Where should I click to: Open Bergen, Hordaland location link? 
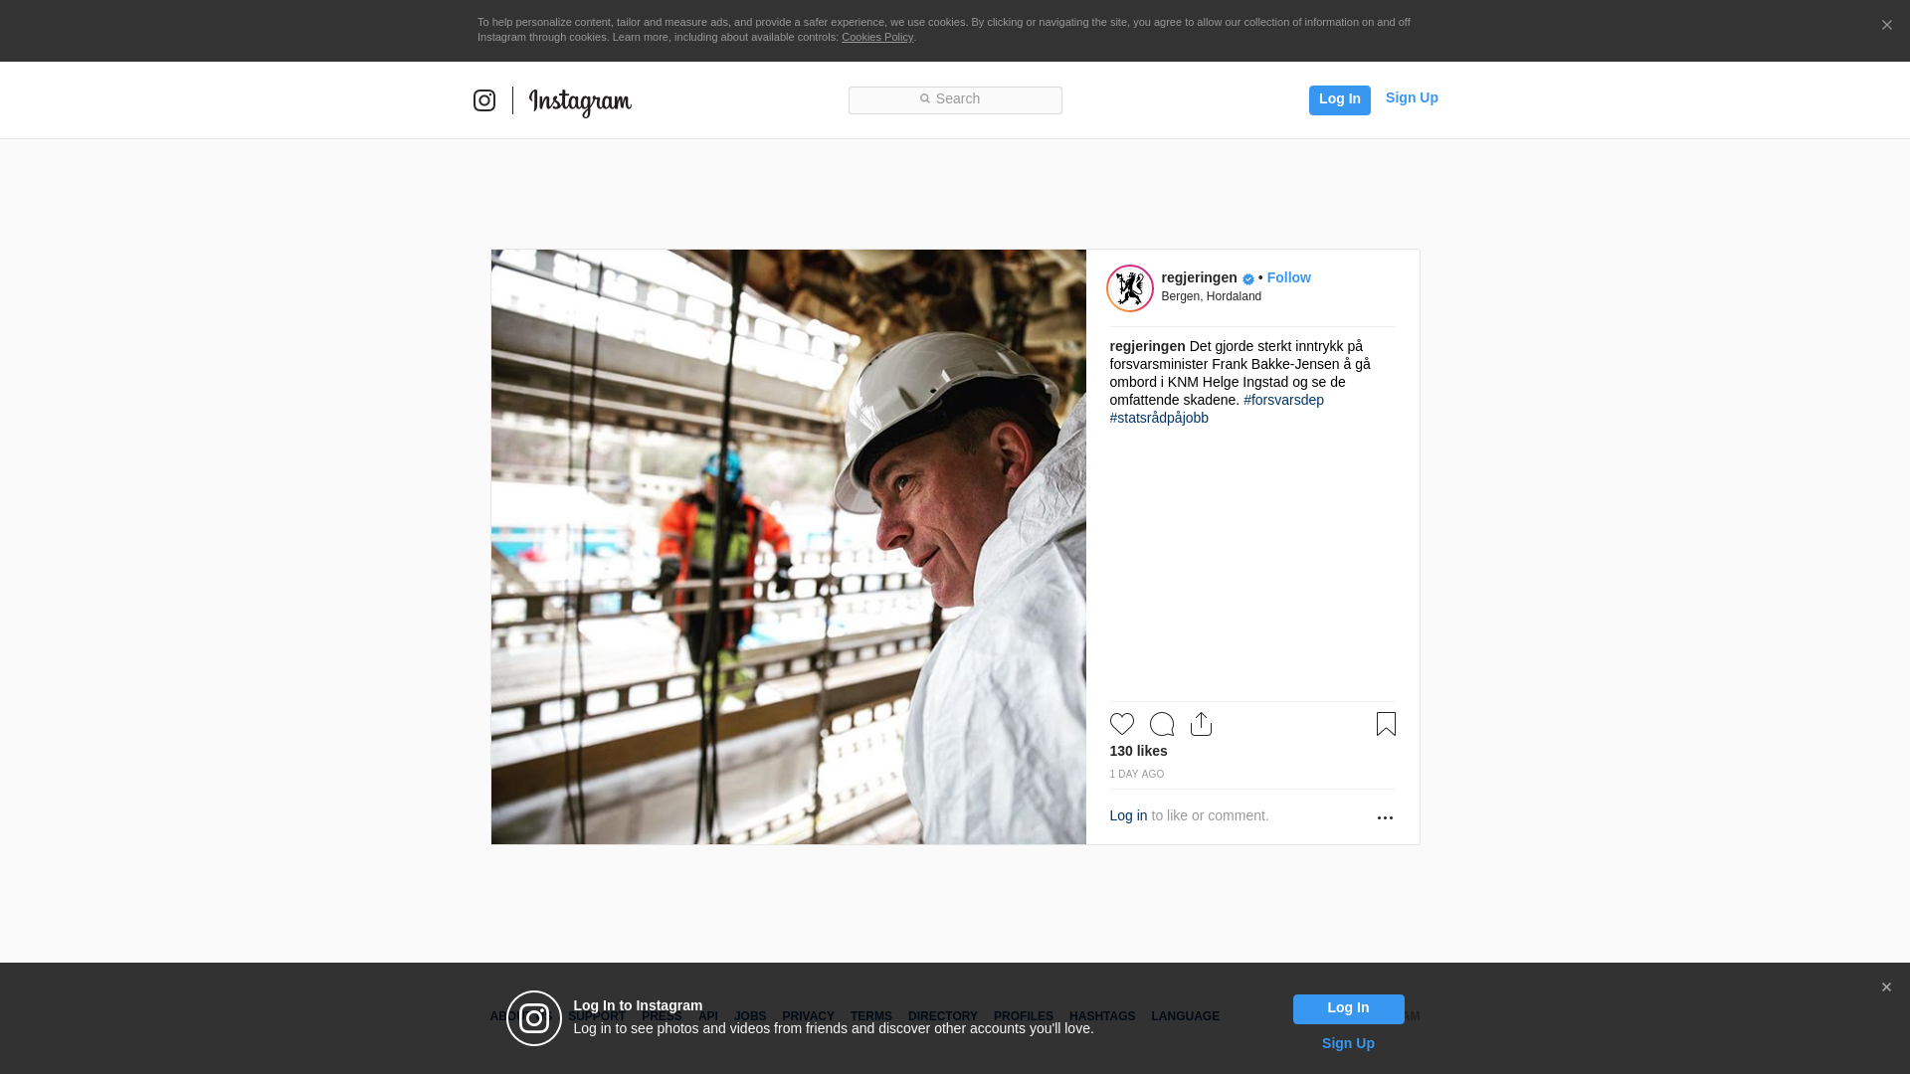[x=1211, y=296]
